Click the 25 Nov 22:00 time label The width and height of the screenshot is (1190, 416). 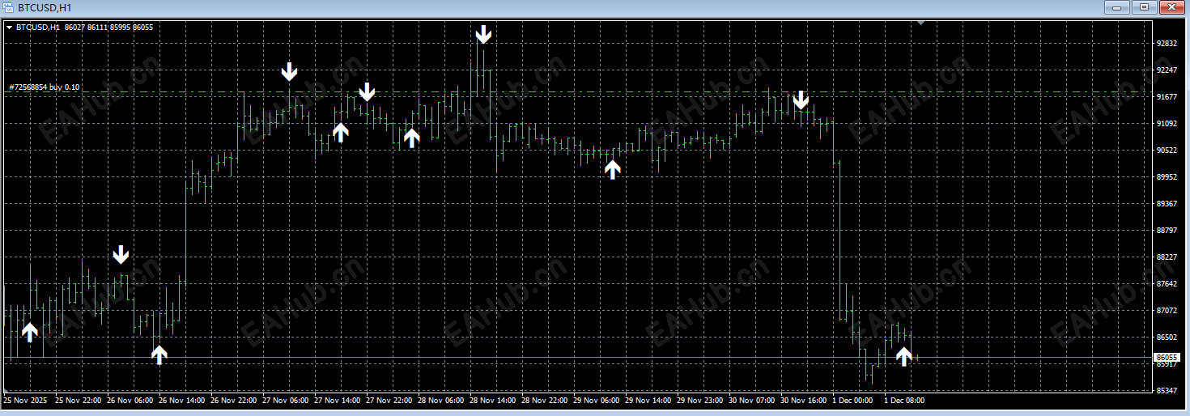tap(79, 401)
